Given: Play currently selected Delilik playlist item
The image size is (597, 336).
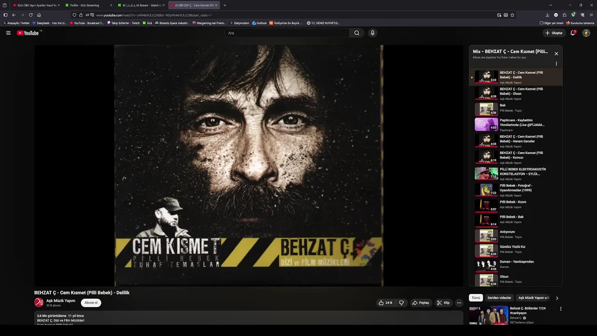Looking at the screenshot, I should (516, 77).
